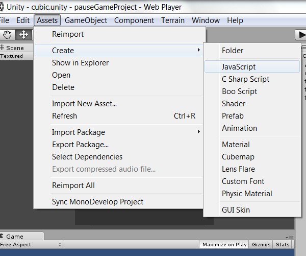
Task: Expand the Import Package submenu
Action: point(119,132)
